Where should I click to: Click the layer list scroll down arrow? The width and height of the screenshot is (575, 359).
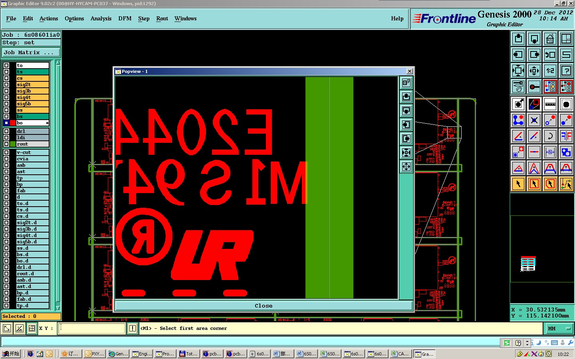pyautogui.click(x=58, y=308)
